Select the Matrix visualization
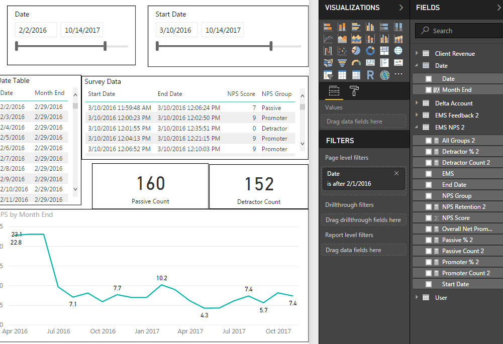 click(356, 75)
